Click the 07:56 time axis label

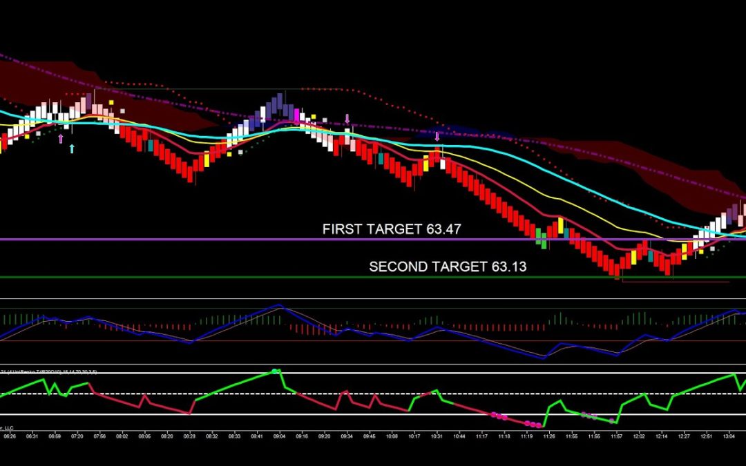[x=100, y=436]
